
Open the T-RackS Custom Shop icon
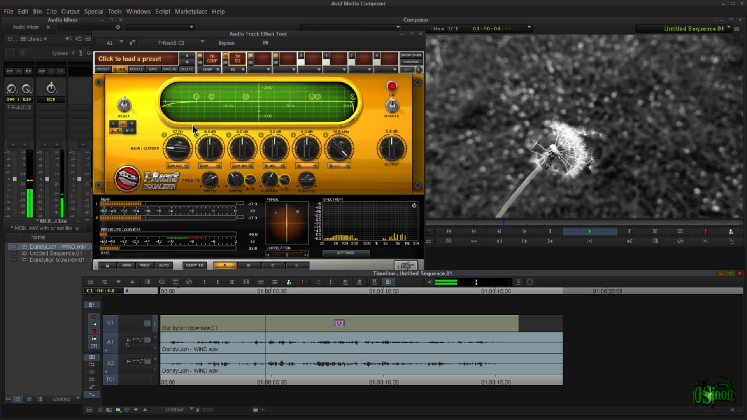tap(405, 266)
